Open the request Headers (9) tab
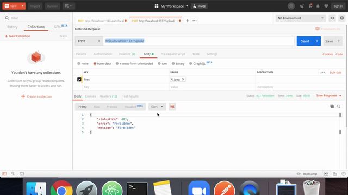 coord(127,54)
